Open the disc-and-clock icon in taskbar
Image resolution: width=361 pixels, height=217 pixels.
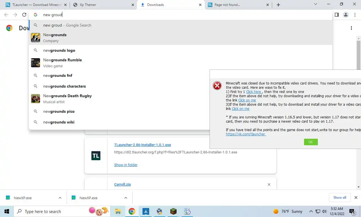187,211
